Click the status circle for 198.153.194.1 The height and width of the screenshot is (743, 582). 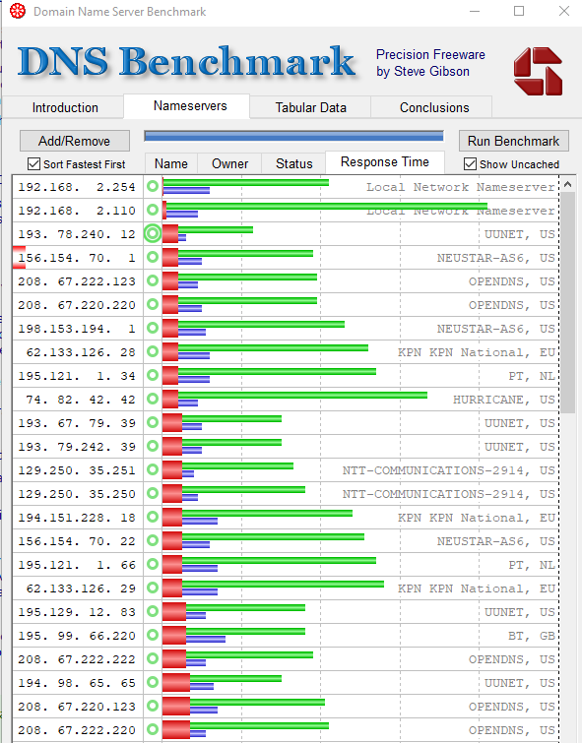(x=153, y=328)
